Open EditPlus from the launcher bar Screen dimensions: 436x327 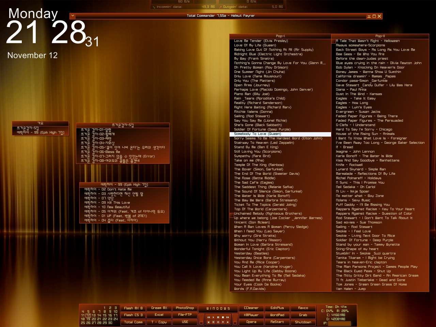pos(277,308)
